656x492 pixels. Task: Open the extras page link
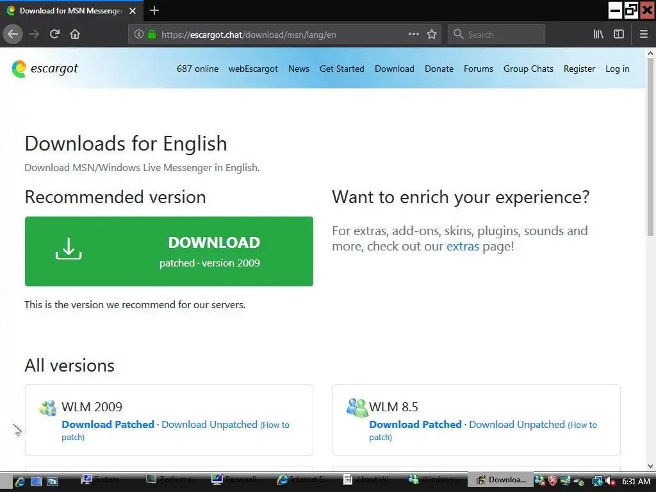tap(463, 246)
